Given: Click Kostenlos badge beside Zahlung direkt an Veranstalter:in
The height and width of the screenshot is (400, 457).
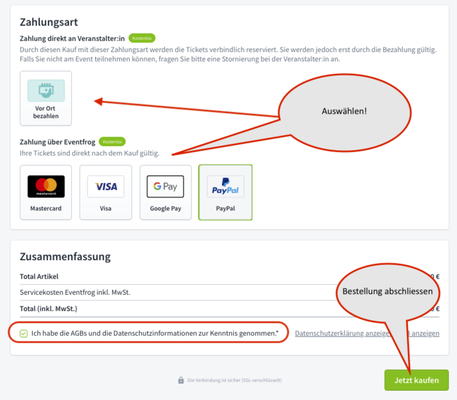Looking at the screenshot, I should 142,38.
